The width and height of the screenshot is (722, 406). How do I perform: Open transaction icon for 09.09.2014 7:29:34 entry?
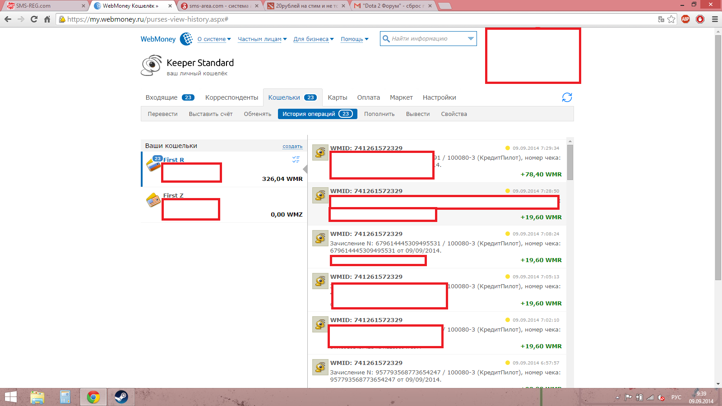click(320, 152)
